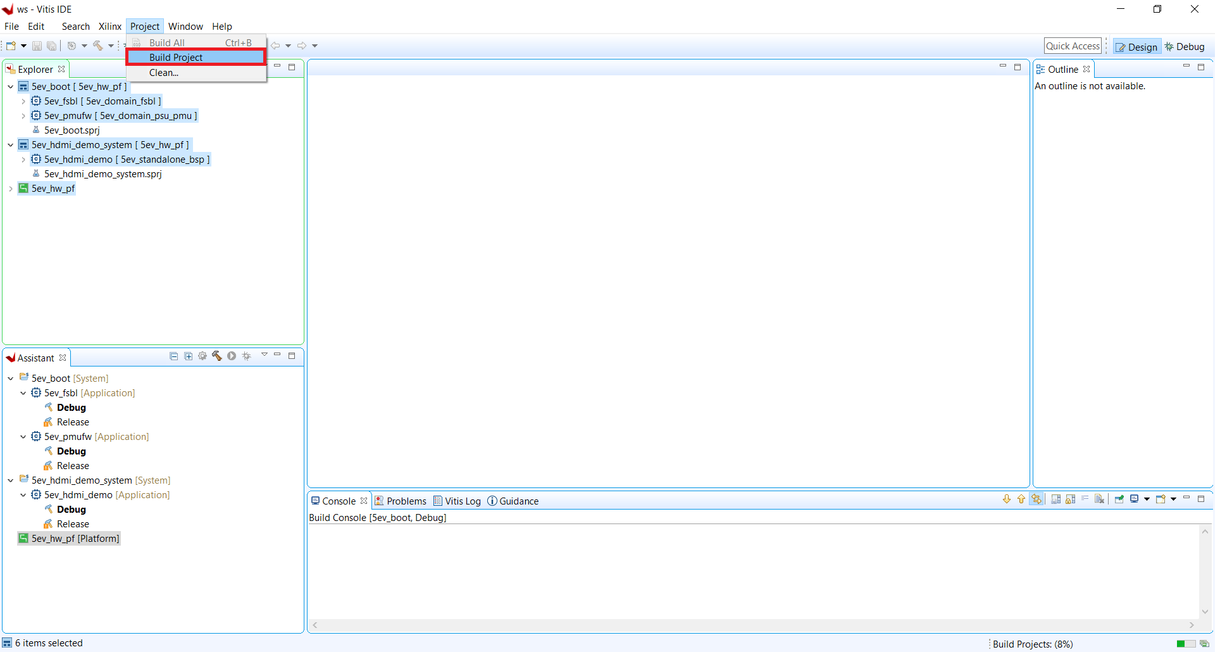
Task: Click the Back navigation arrow in toolbar
Action: (275, 46)
